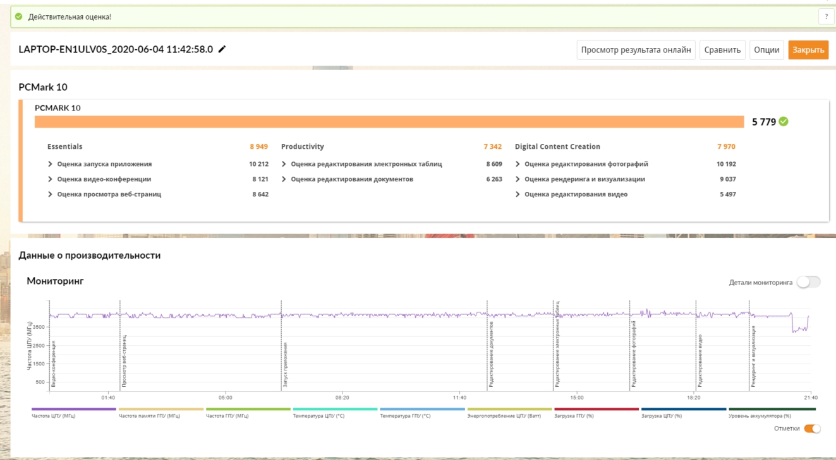Viewport: 836px width, 460px height.
Task: Click the green valid-score checkmark beside 5 779
Action: pos(784,122)
